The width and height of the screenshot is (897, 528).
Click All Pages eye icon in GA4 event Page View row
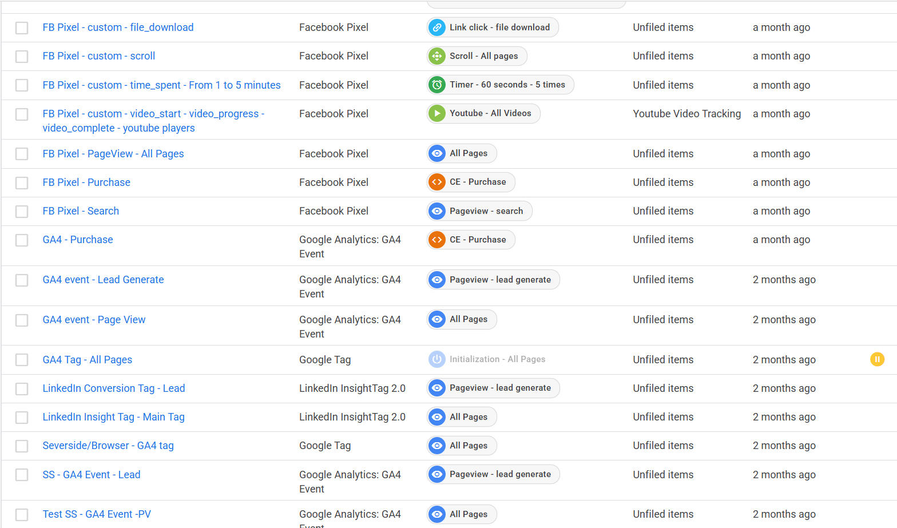pos(437,319)
